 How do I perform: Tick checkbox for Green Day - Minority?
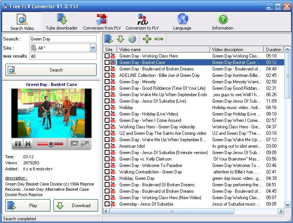pyautogui.click(x=107, y=82)
